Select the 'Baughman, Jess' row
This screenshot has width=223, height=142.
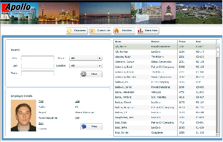pos(165,118)
